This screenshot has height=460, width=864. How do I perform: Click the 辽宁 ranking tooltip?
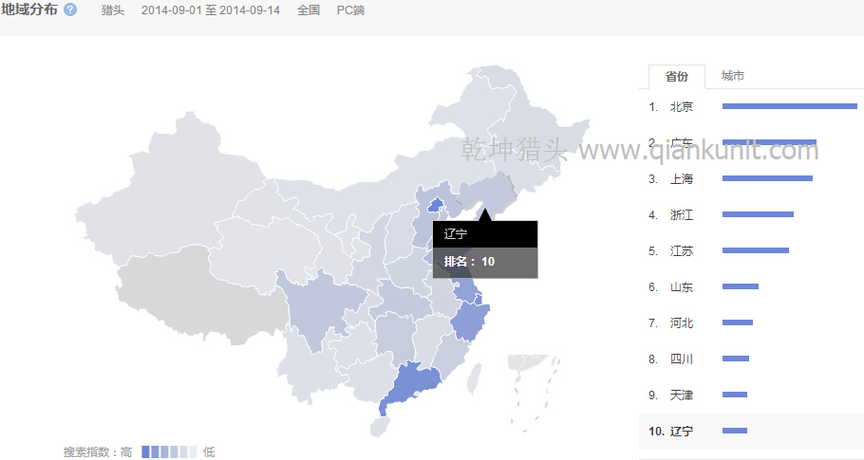pos(485,248)
